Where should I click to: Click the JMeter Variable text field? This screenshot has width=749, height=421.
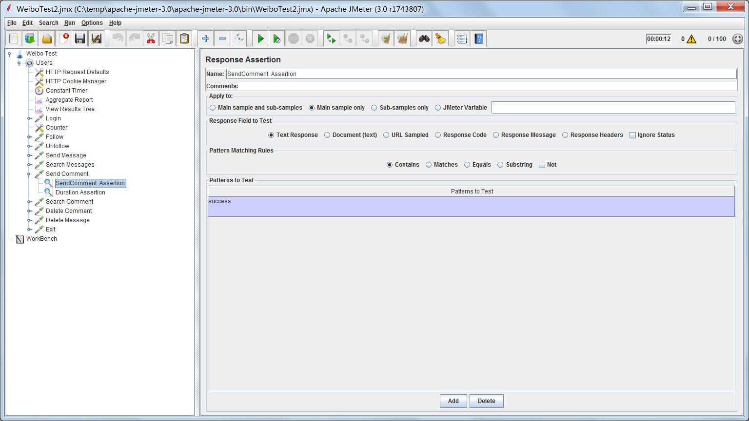pyautogui.click(x=613, y=108)
